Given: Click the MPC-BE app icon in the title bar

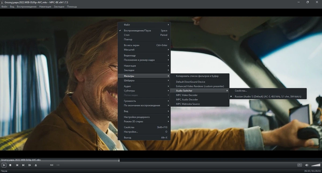Looking at the screenshot, I should 2,2.
